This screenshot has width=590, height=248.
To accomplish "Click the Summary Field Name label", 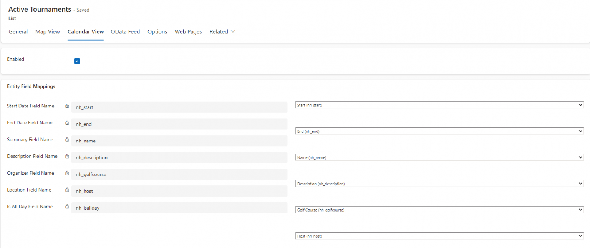I will [30, 139].
